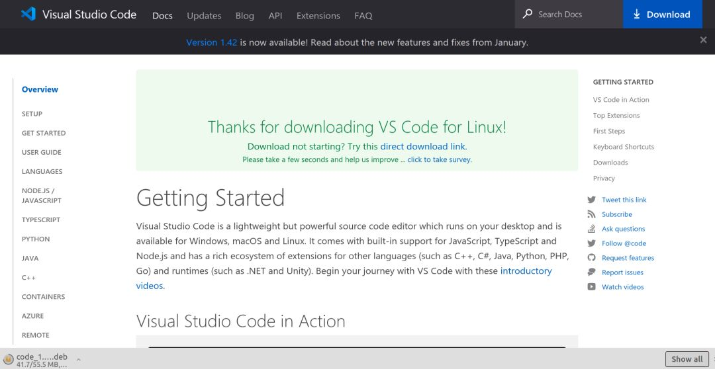Open the Blog navigation item
Screen dimensions: 715x369
click(244, 15)
